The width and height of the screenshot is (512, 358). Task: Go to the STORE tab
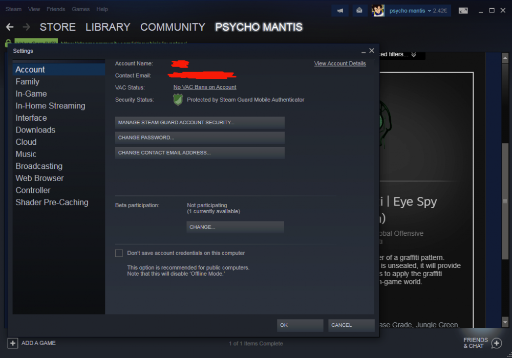point(57,27)
